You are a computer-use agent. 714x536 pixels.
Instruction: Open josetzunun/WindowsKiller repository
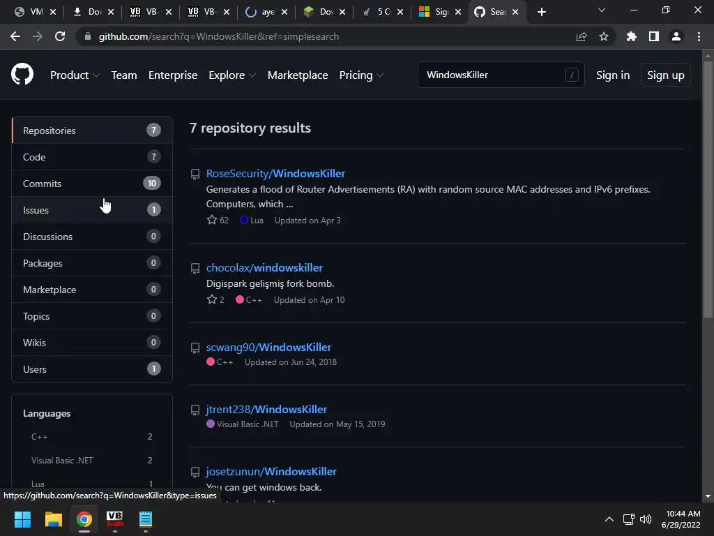coord(271,471)
